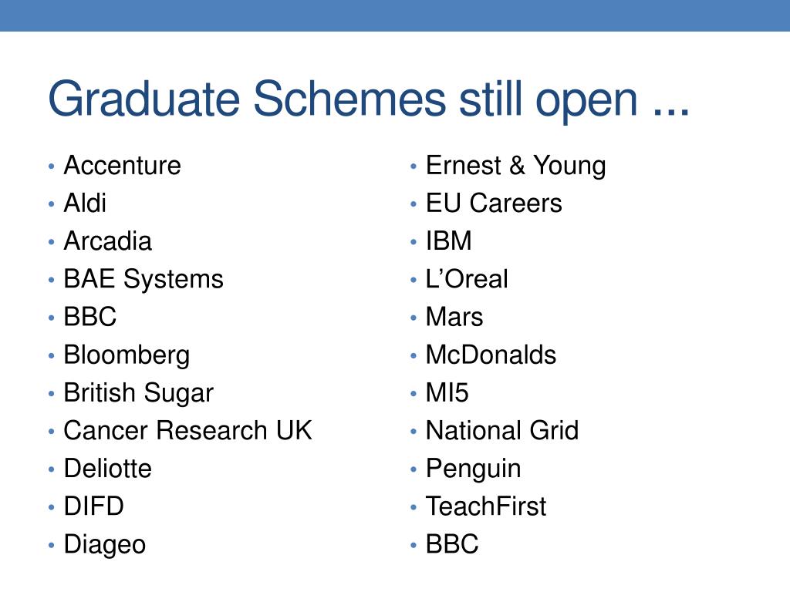The width and height of the screenshot is (790, 592).
Task: Click the Deloitte list item
Action: [x=108, y=468]
